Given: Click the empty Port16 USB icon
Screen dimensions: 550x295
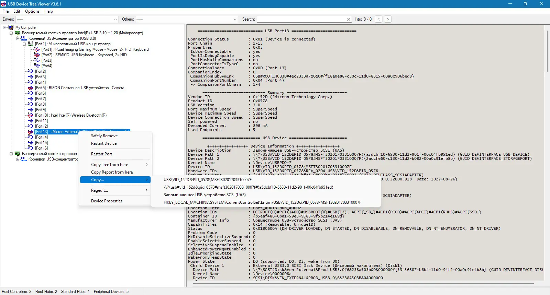Looking at the screenshot, I should (31, 148).
